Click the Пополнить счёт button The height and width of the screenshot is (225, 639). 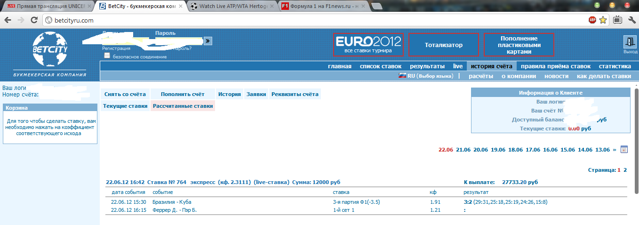point(183,94)
